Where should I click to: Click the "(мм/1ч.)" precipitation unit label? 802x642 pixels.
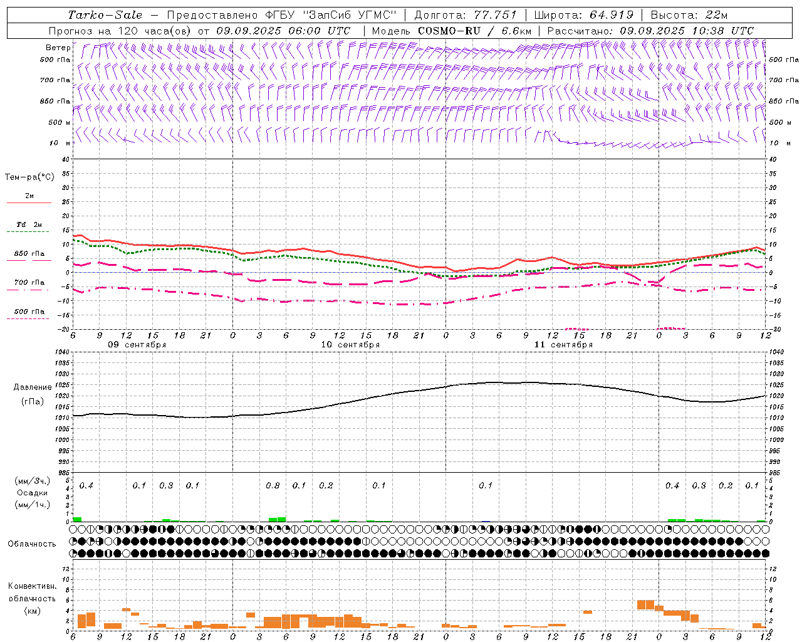pos(33,505)
